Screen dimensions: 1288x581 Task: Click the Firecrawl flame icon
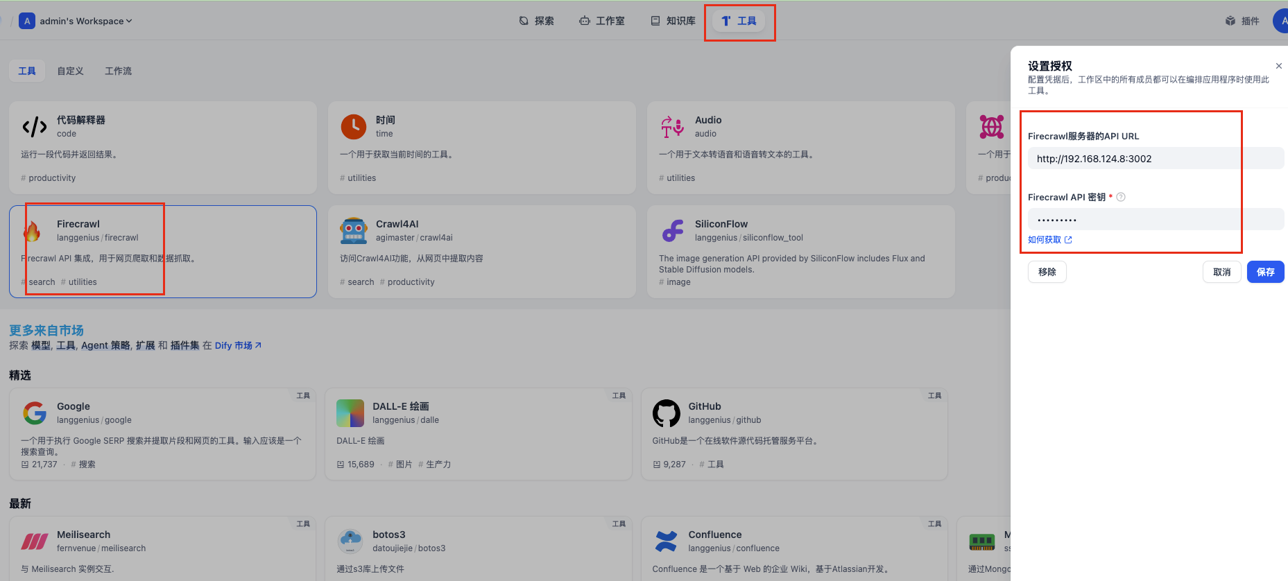tap(32, 231)
